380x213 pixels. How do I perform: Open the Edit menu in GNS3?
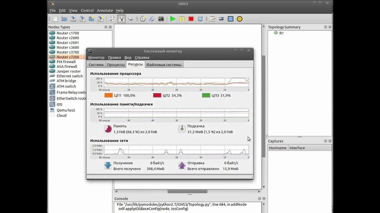pyautogui.click(x=62, y=10)
